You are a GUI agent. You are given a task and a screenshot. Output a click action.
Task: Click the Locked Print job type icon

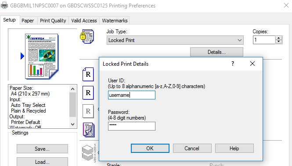(87, 36)
